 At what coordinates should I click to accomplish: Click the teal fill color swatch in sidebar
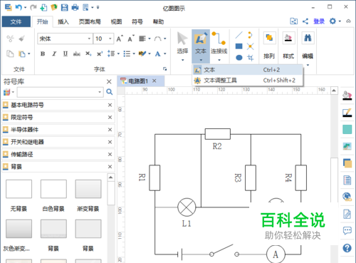pyautogui.click(x=347, y=130)
